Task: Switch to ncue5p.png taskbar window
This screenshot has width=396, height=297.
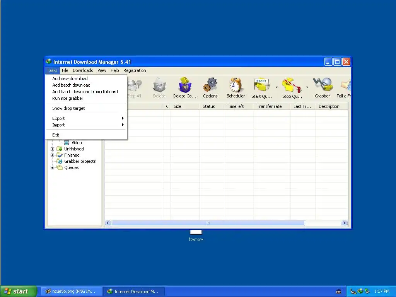Action: (72, 292)
